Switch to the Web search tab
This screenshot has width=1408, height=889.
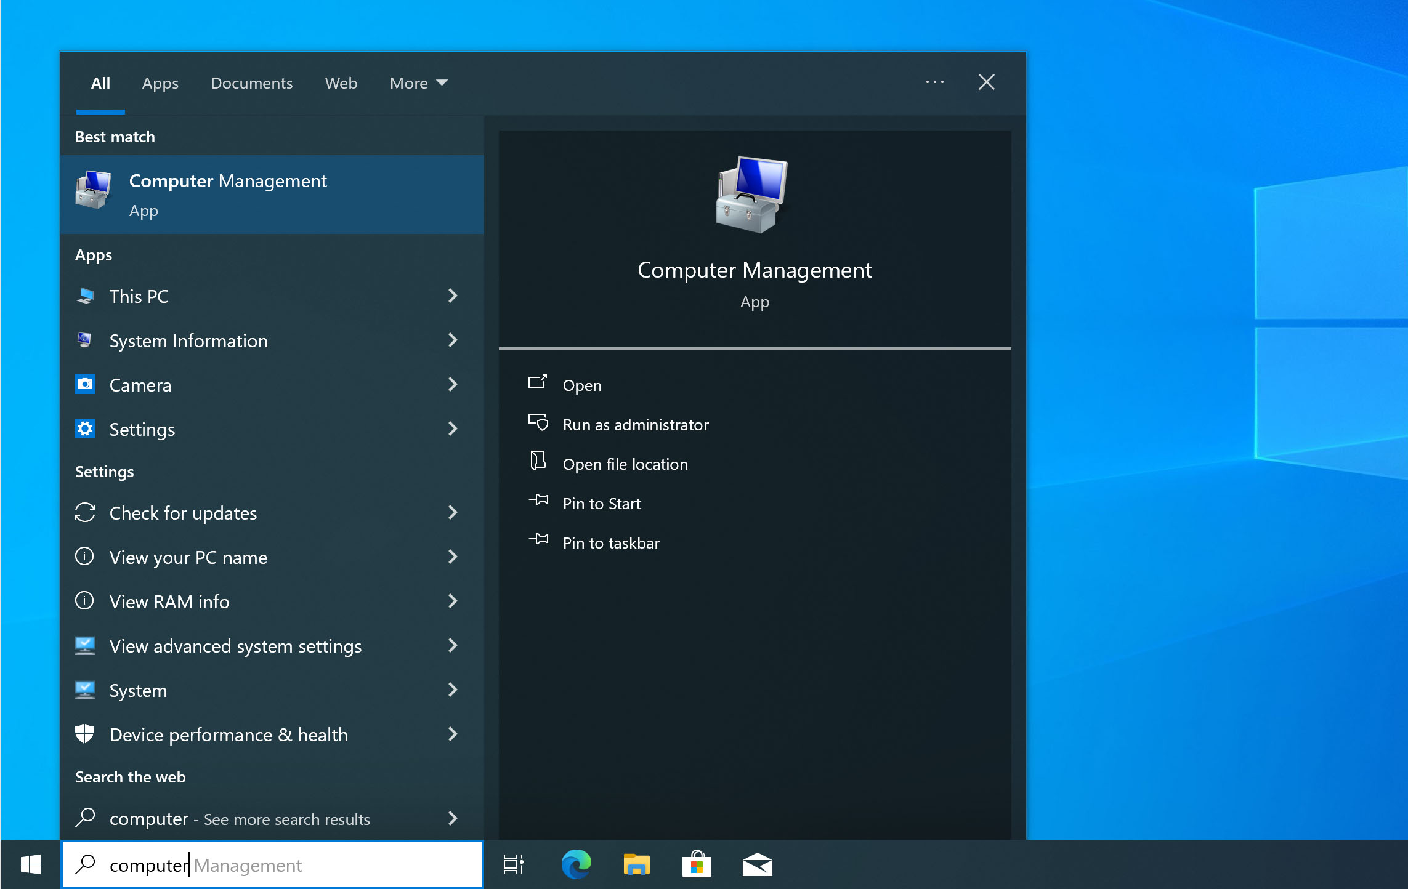point(341,83)
